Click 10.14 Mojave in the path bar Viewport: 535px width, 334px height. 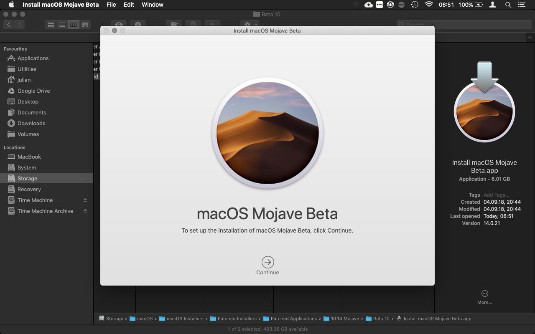(x=341, y=319)
